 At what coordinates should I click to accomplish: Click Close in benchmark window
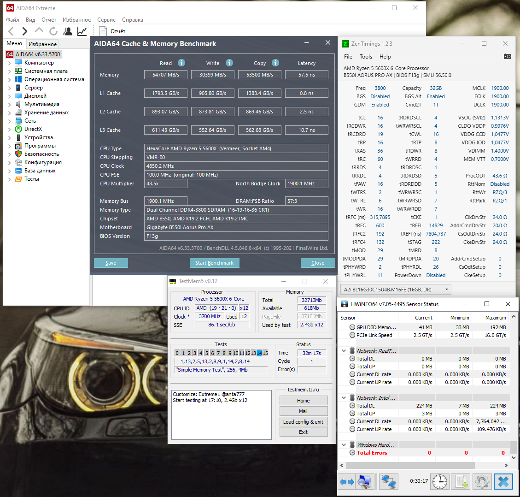(318, 263)
